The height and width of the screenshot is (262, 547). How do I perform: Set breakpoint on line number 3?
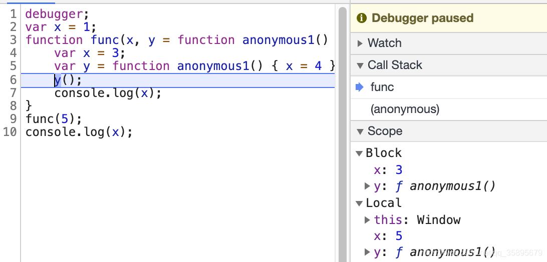tap(13, 40)
